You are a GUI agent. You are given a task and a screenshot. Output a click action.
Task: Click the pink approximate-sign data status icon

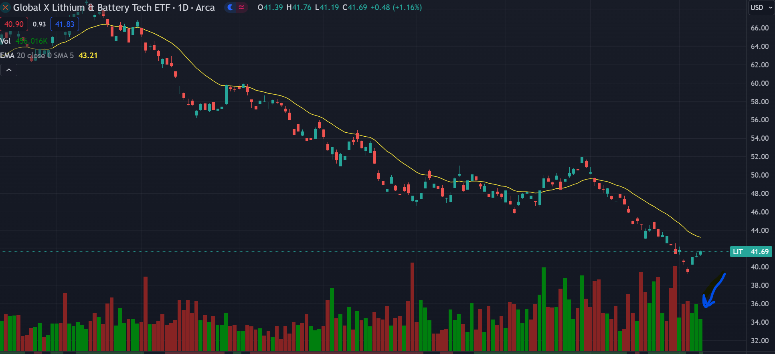click(241, 7)
